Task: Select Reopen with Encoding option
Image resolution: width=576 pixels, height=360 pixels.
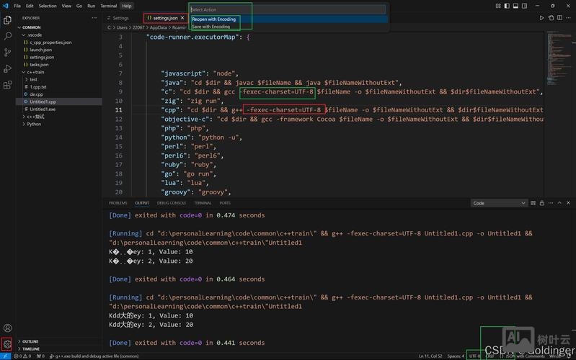Action: pyautogui.click(x=214, y=19)
